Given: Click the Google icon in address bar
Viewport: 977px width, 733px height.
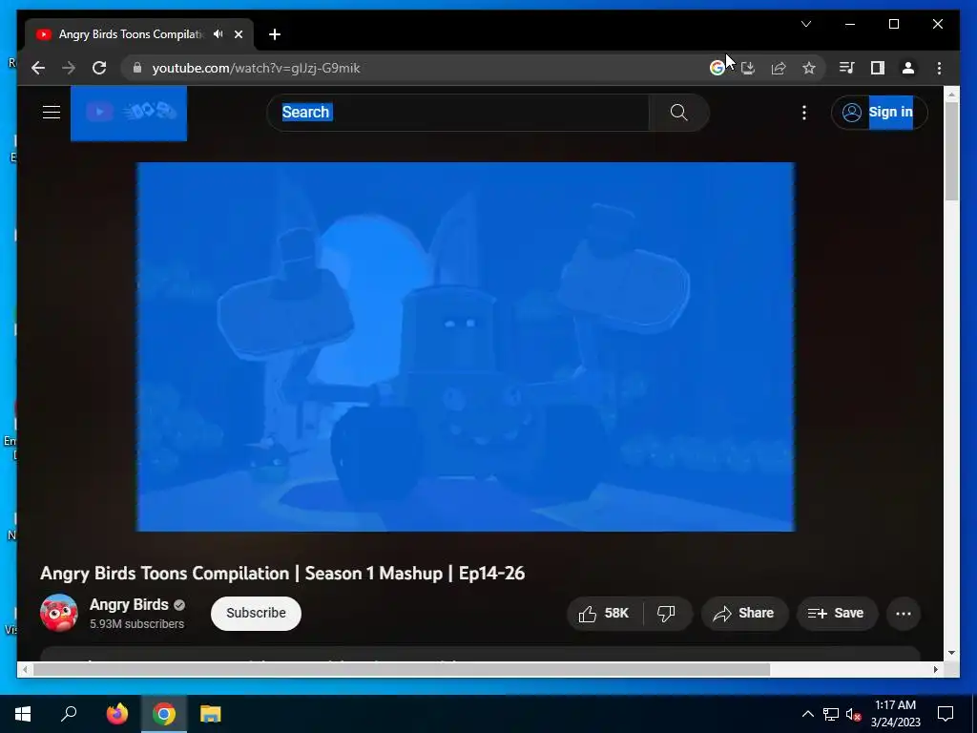Looking at the screenshot, I should (717, 68).
